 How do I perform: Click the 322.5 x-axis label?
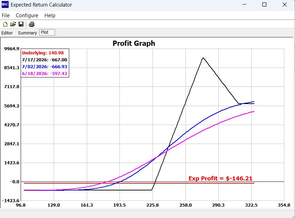pyautogui.click(x=251, y=205)
